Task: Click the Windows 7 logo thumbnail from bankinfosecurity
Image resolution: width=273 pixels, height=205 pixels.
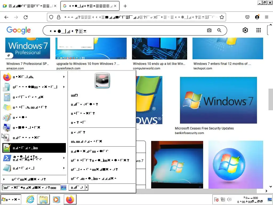Action: pos(218,100)
